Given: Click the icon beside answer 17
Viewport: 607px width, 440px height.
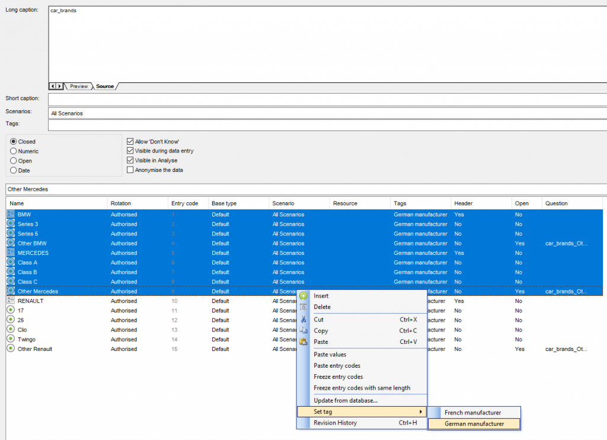Looking at the screenshot, I should (x=11, y=310).
